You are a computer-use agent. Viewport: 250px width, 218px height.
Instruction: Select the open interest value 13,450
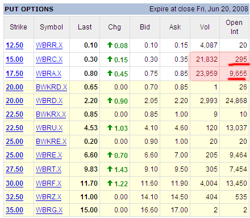[x=236, y=183]
